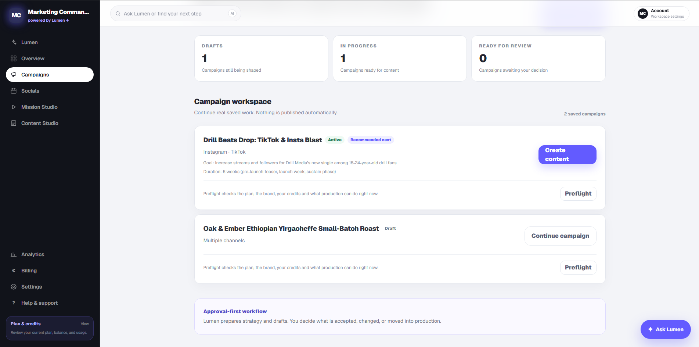Click the Plan & credits title

click(26, 324)
